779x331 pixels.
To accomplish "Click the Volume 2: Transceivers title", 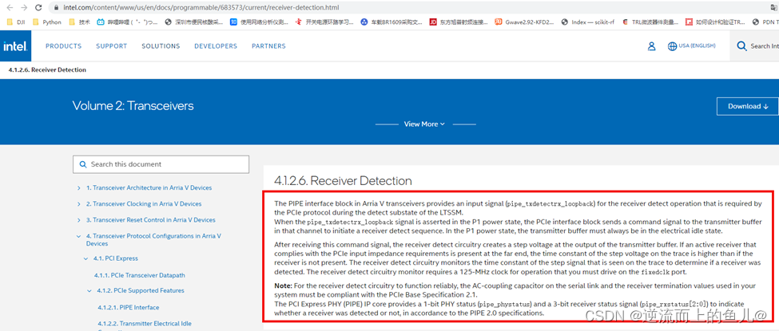I will pos(133,106).
